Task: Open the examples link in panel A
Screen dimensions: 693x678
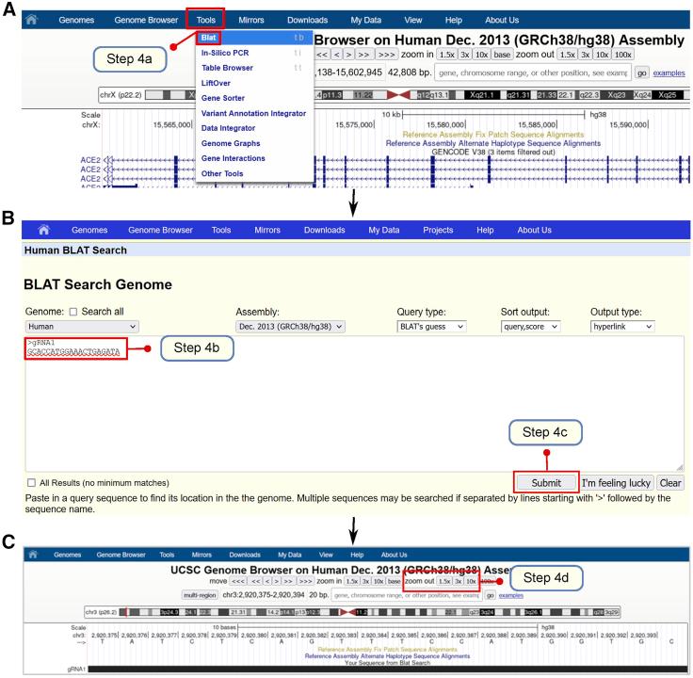Action: [669, 73]
